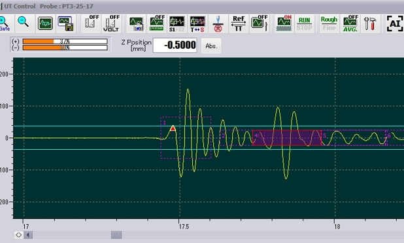Click the Z Position value field
Viewport: 404px width, 243px height.
tap(175, 46)
